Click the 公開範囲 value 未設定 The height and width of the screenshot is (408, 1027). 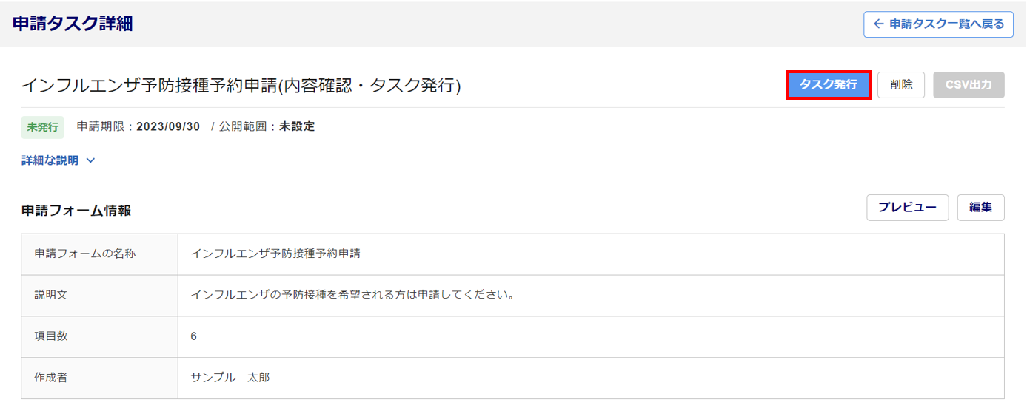click(297, 126)
